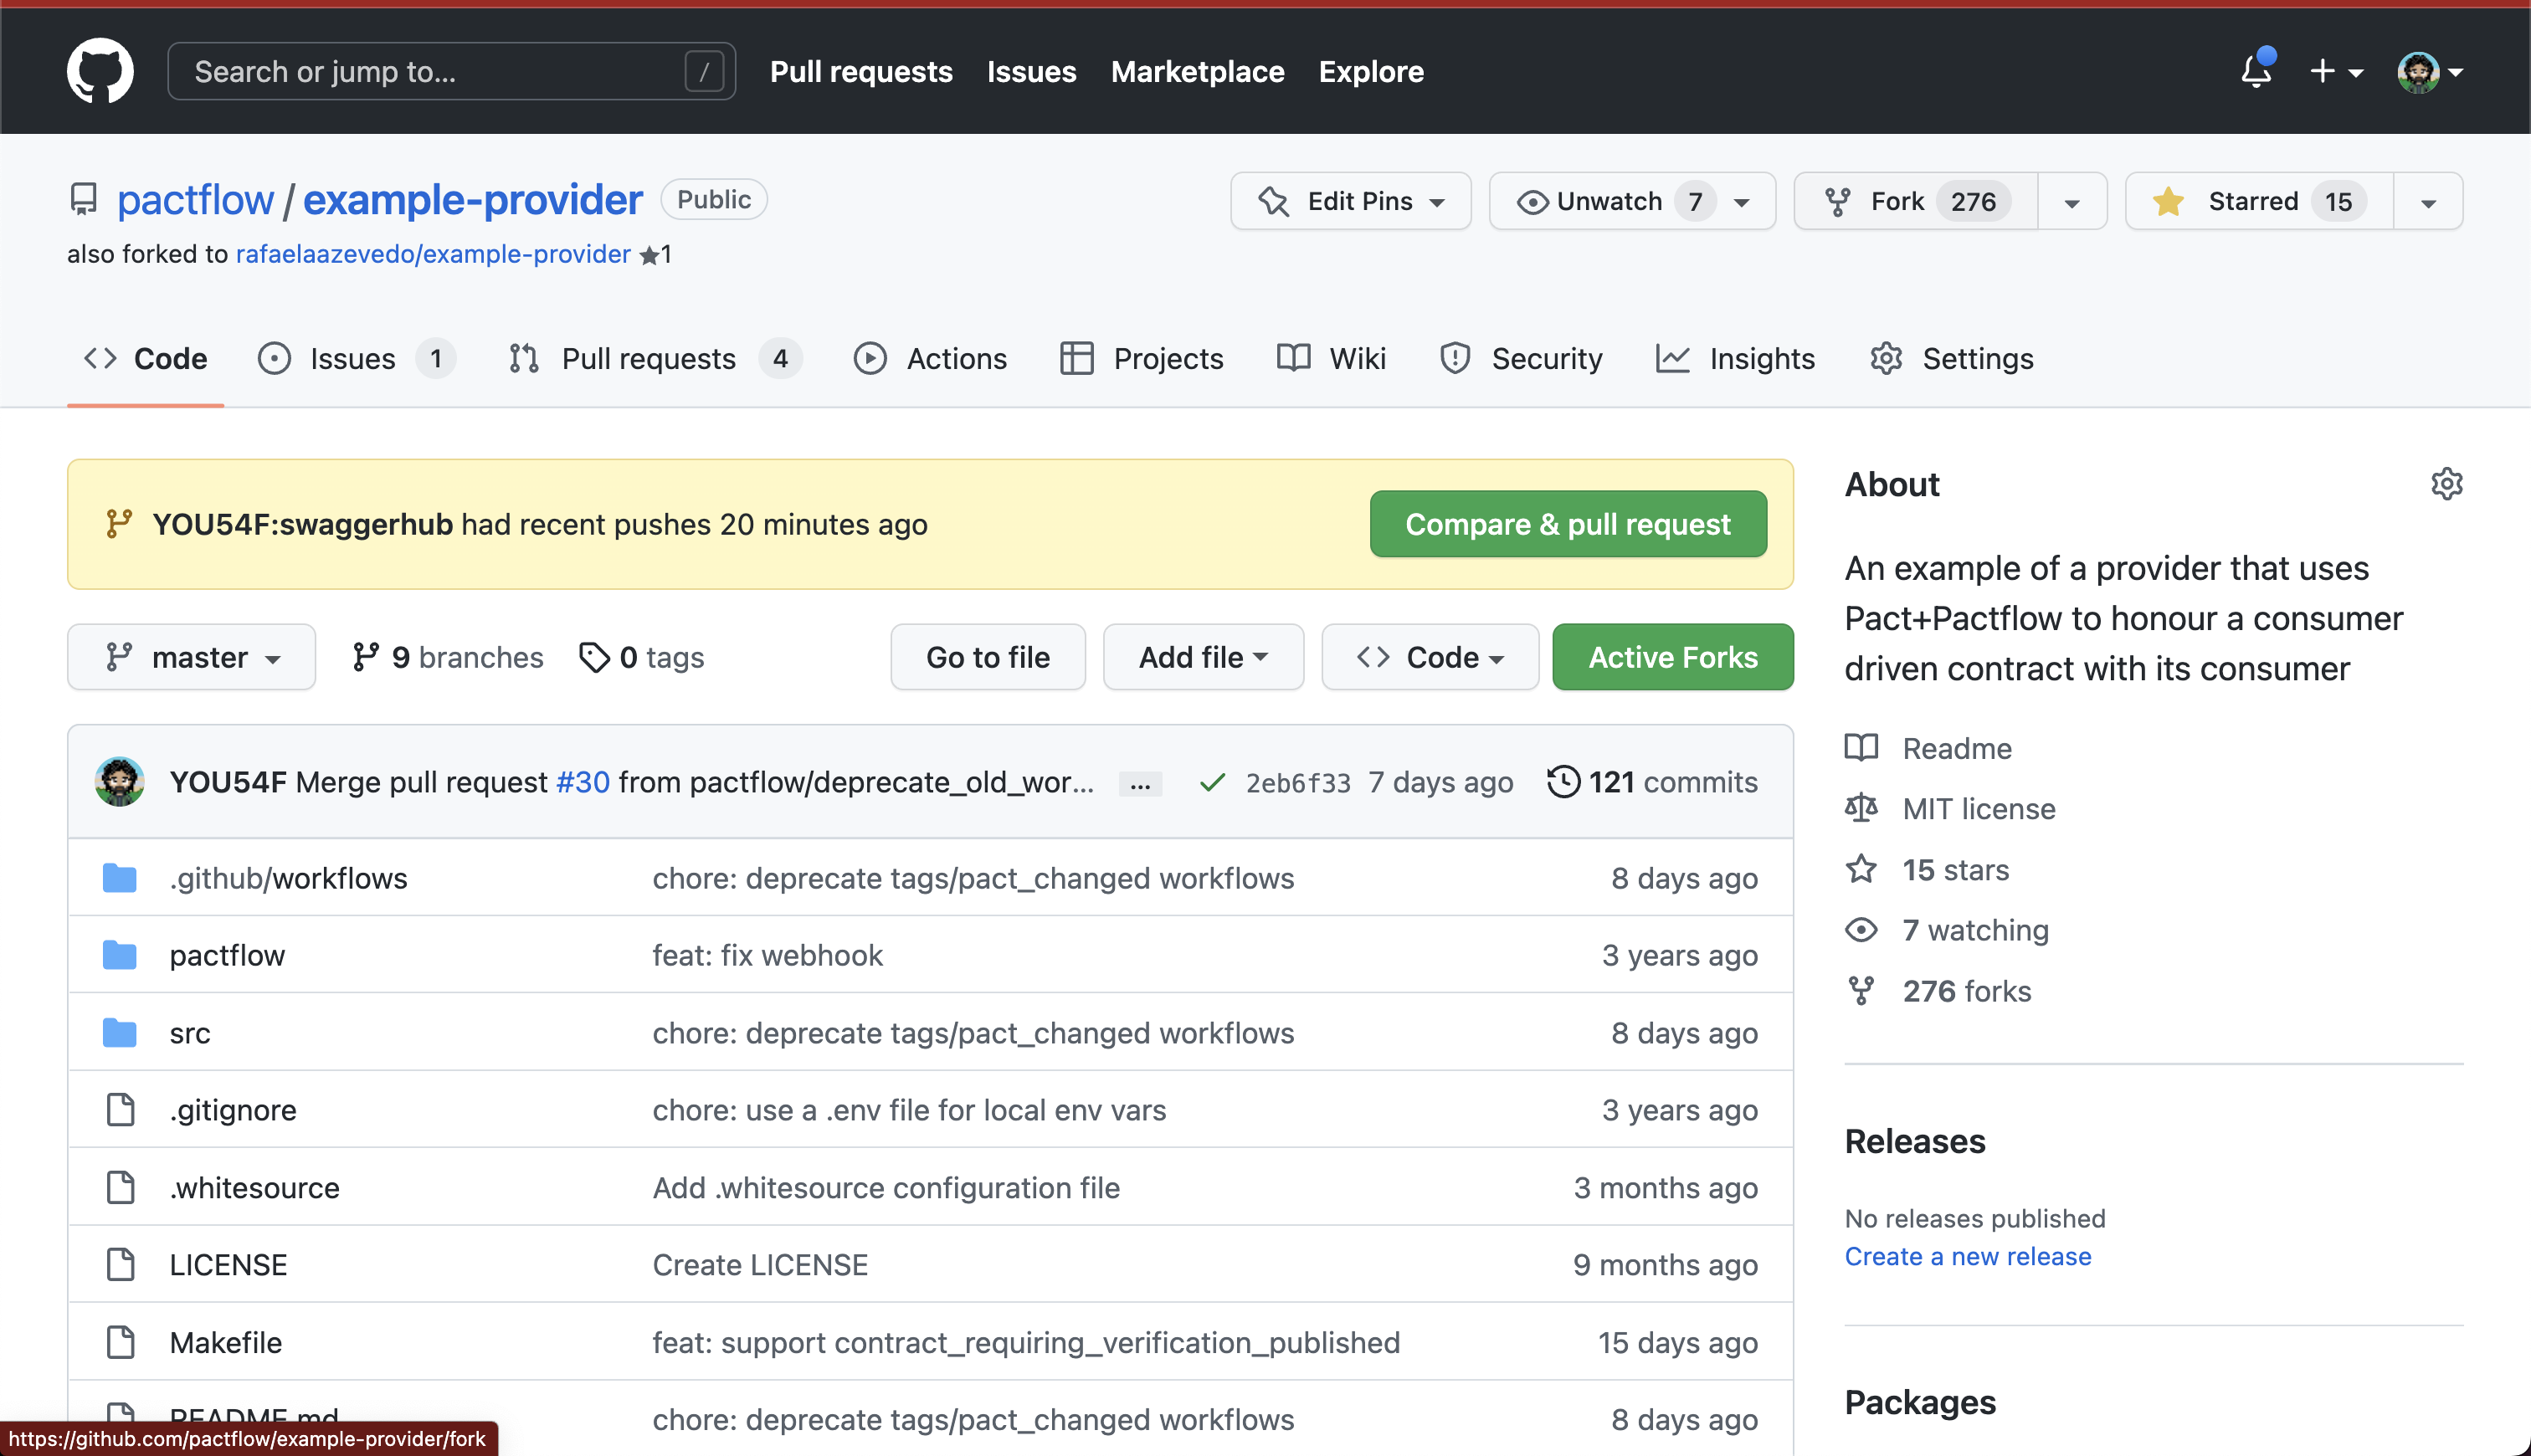Open About section settings gear
Viewport: 2531px width, 1456px height.
pyautogui.click(x=2447, y=484)
